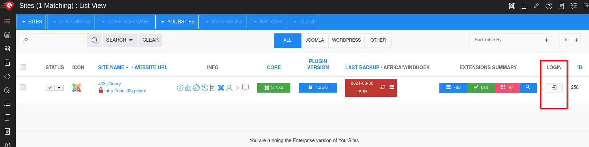Click the site information icon for J33 j'Query
This screenshot has width=589, height=147.
pos(180,88)
